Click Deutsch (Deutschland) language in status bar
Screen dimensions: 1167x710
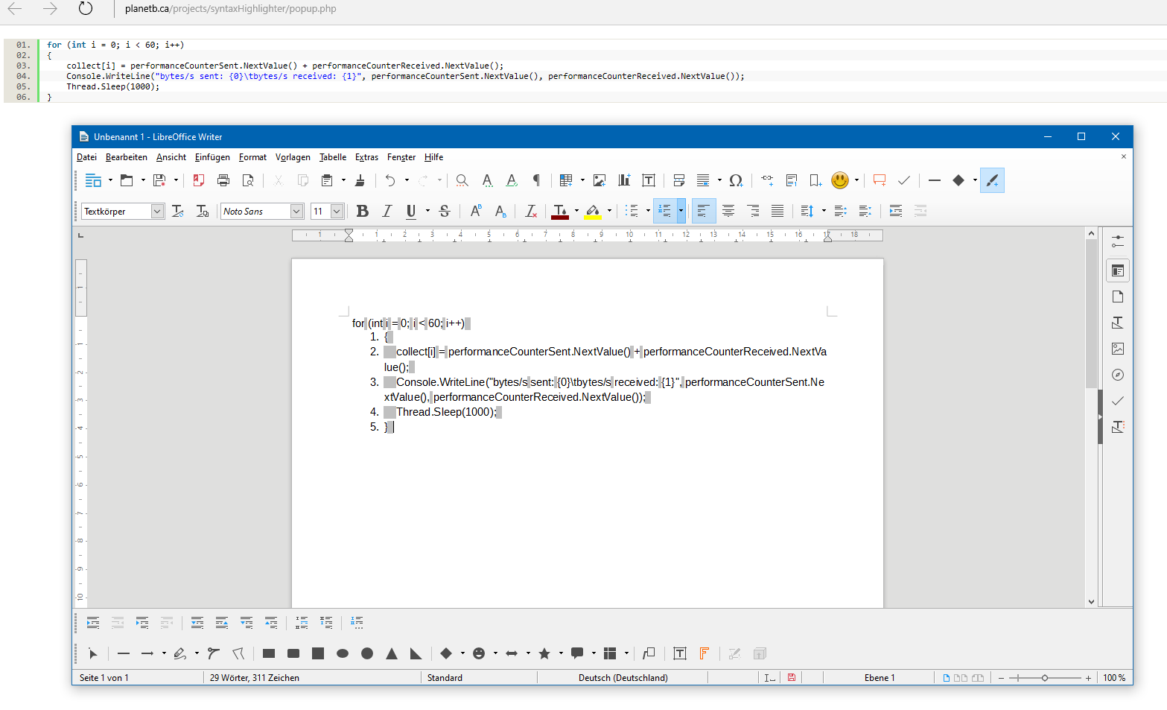(623, 678)
